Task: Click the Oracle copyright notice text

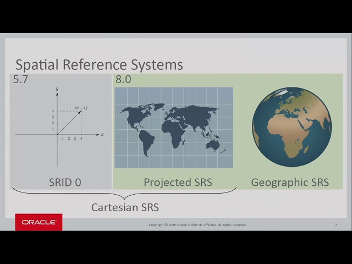Action: point(197,225)
